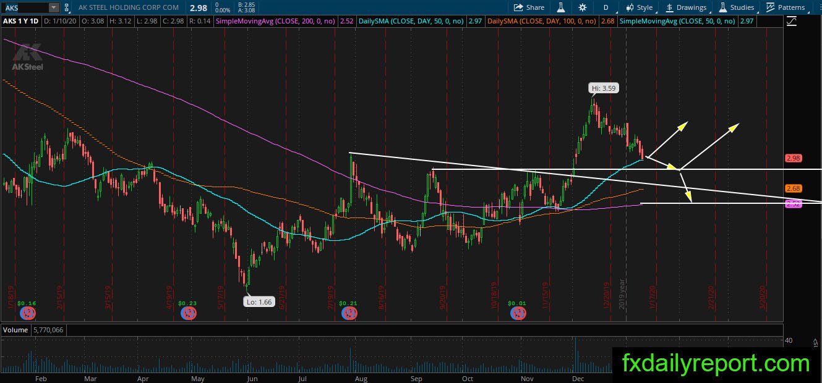
Task: Click the 5,770,066 volume value
Action: tap(49, 330)
